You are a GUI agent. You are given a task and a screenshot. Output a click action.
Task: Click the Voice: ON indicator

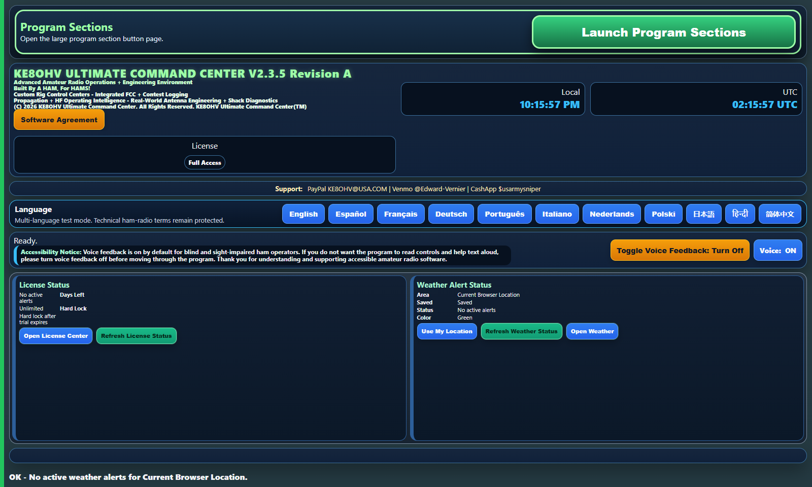point(777,250)
